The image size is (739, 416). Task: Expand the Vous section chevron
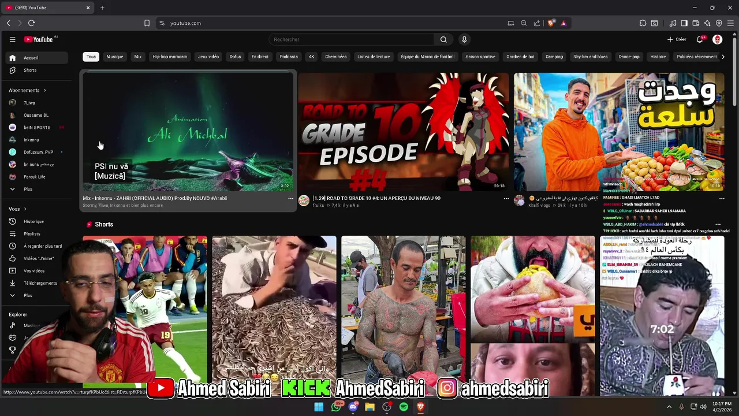tap(25, 209)
